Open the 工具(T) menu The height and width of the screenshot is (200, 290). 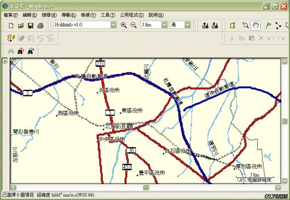108,15
